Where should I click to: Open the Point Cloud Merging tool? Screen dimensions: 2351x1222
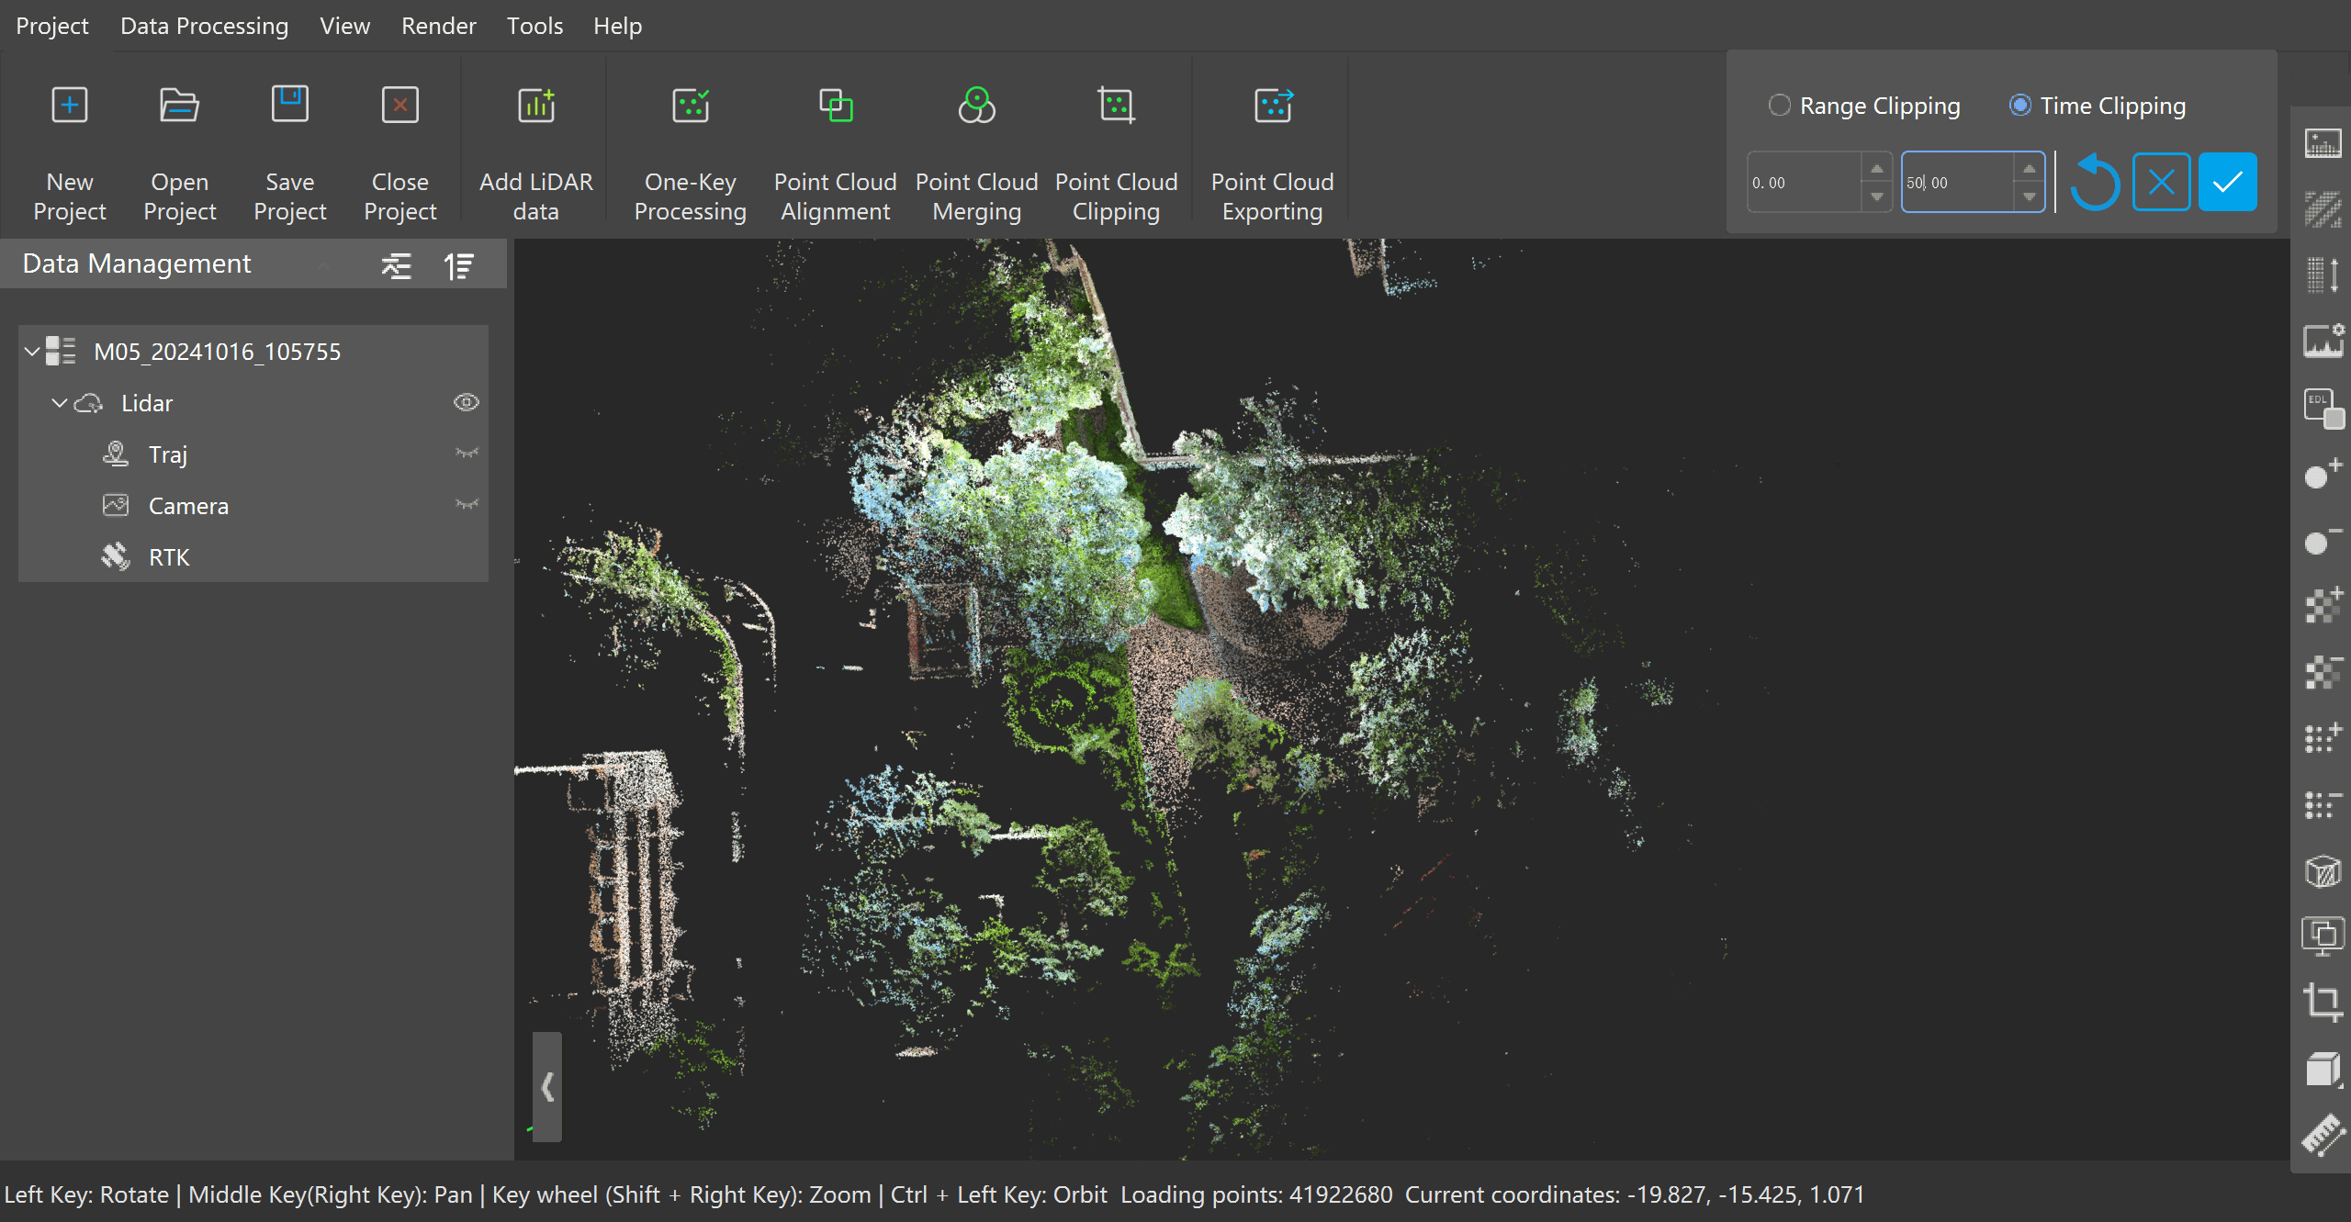point(976,106)
